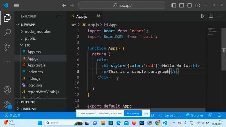Click the src breadcrumb segment
This screenshot has height=127, width=226.
pyautogui.click(x=74, y=25)
